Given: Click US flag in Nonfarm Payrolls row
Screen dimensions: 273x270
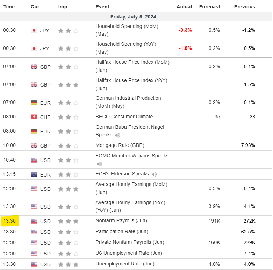Looking at the screenshot, I should [x=34, y=221].
